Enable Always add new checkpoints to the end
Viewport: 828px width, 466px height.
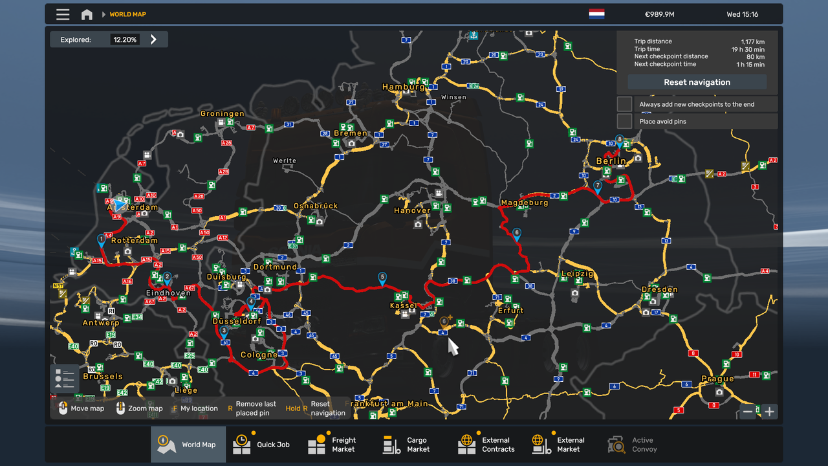(x=624, y=104)
